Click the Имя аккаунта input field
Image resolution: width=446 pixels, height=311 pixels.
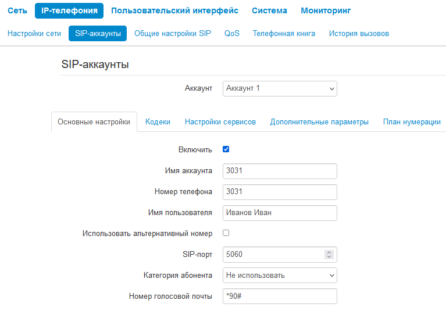(x=280, y=171)
